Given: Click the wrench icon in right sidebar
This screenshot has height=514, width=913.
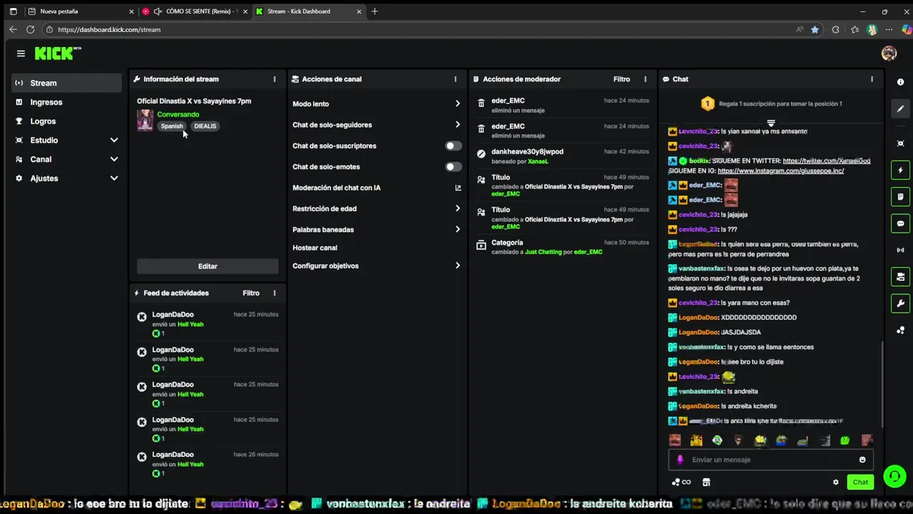Looking at the screenshot, I should click(900, 303).
